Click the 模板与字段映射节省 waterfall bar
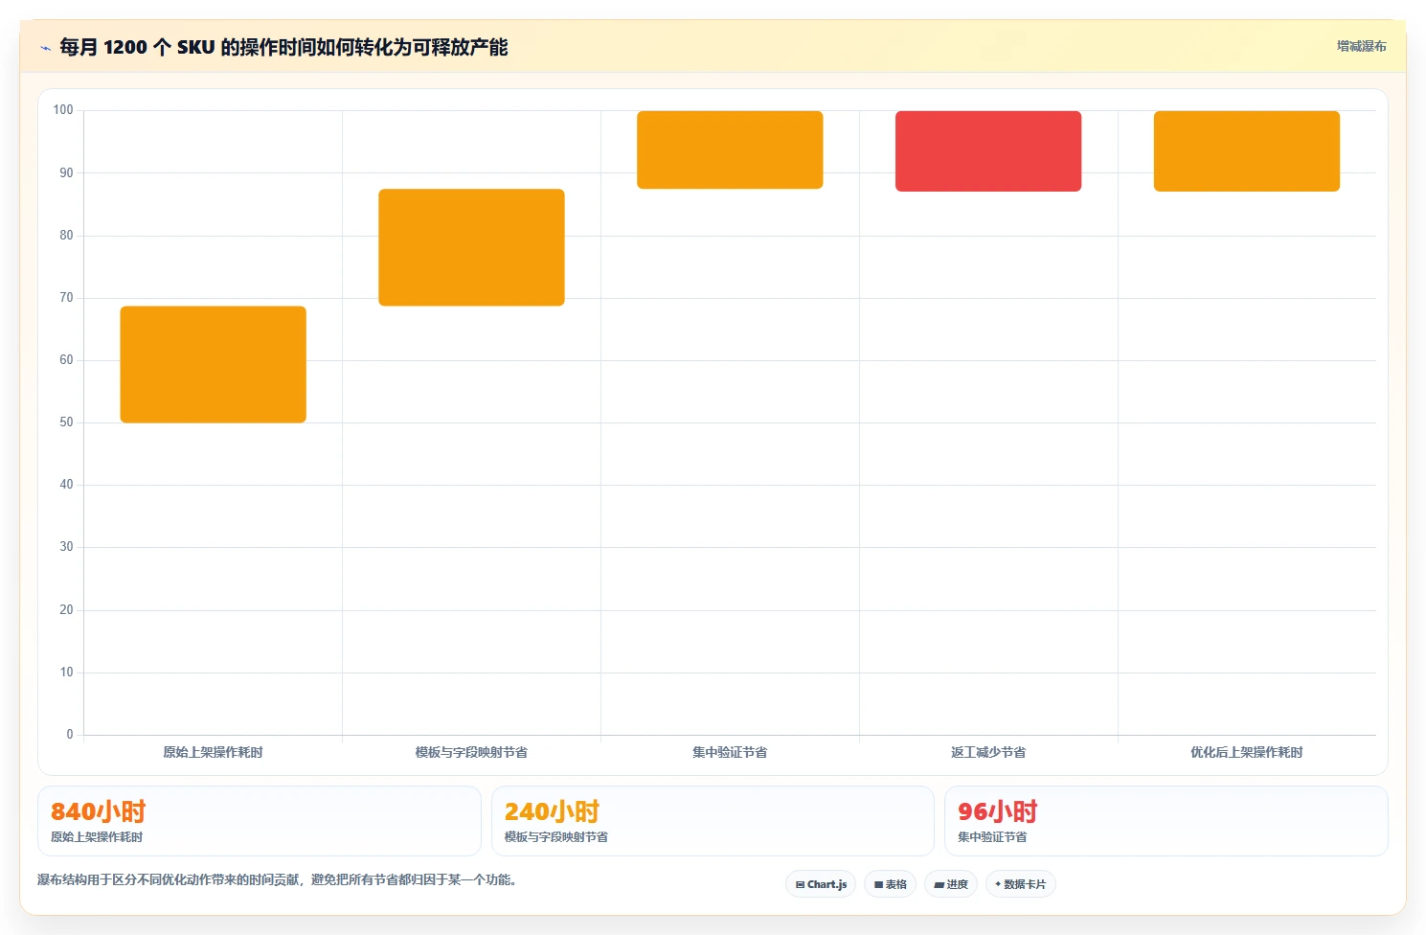This screenshot has width=1426, height=935. (471, 247)
